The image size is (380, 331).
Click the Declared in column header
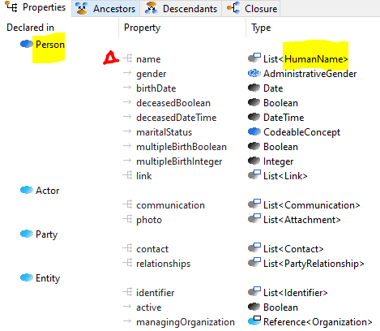point(30,28)
